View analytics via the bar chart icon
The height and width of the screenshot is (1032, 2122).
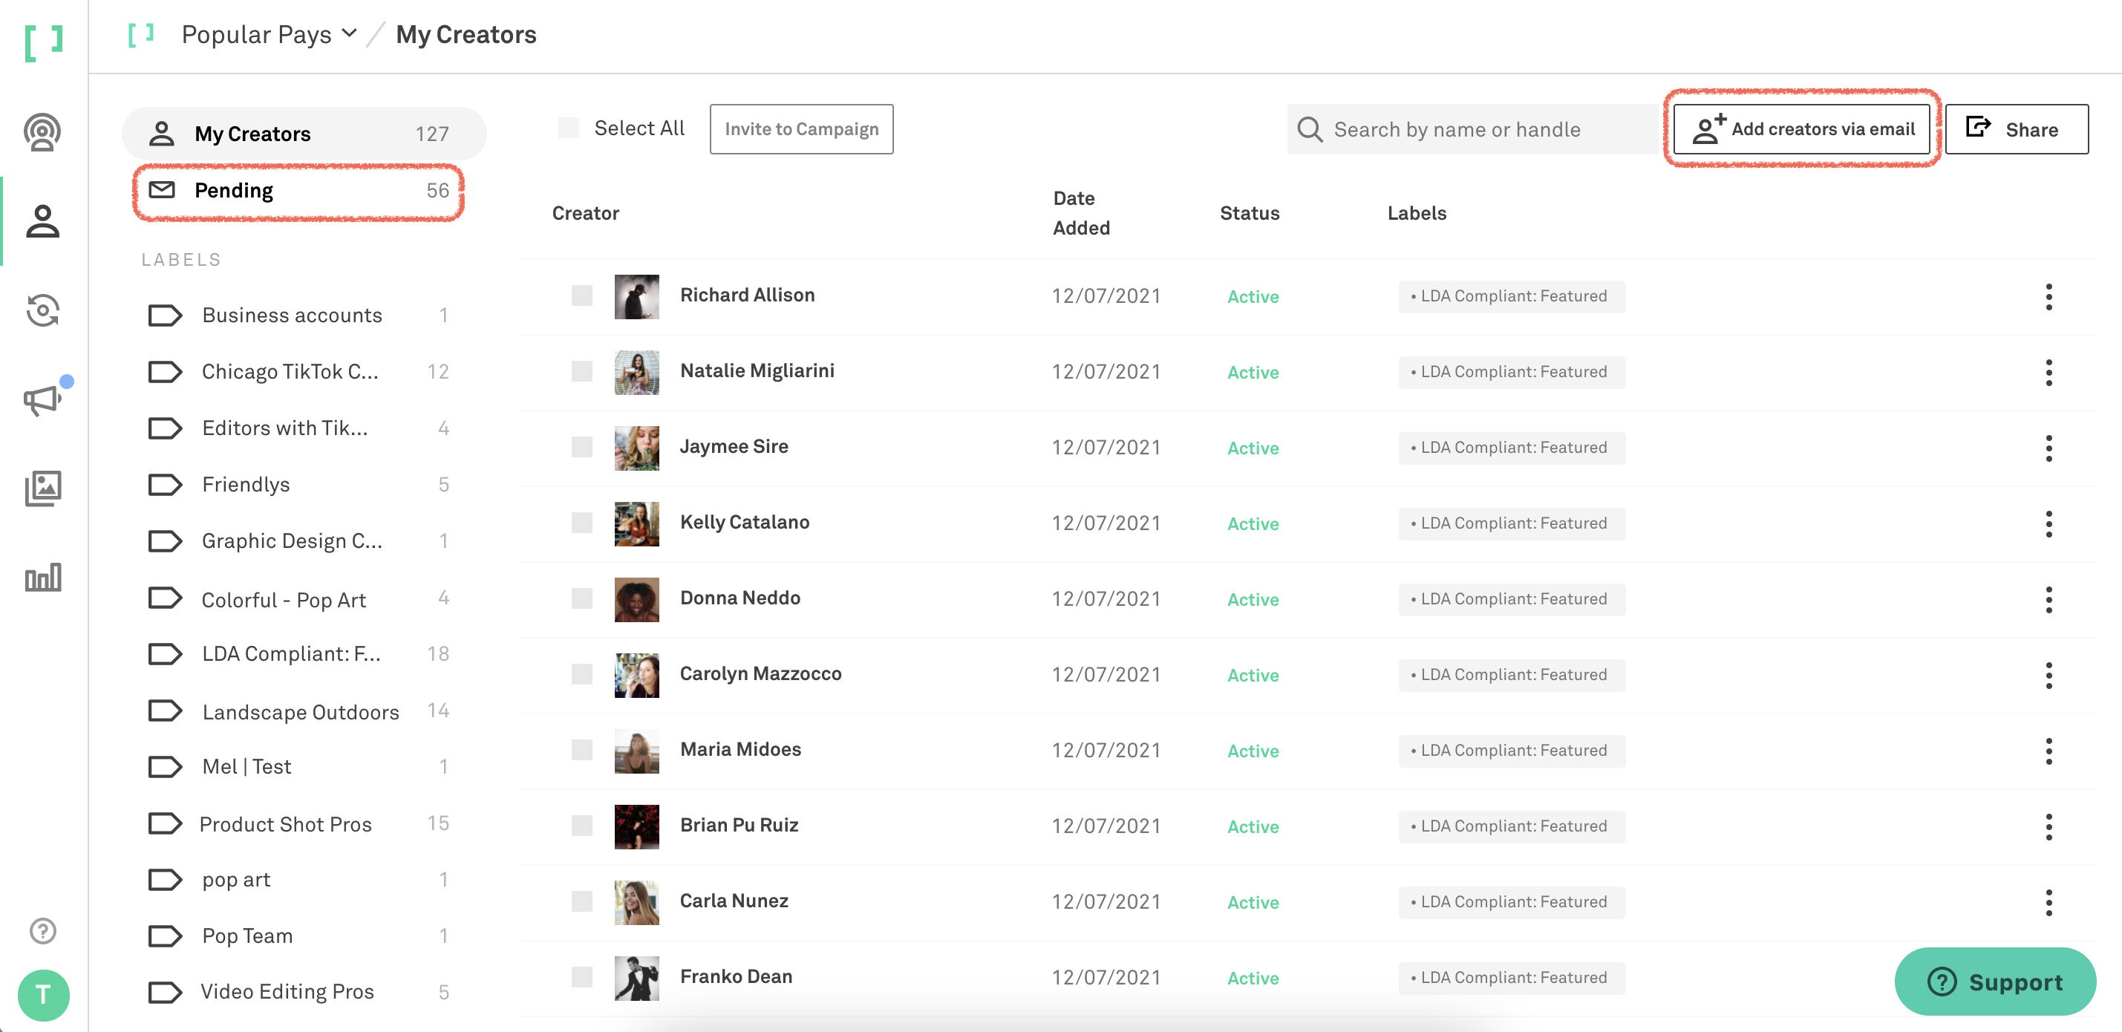pyautogui.click(x=42, y=578)
